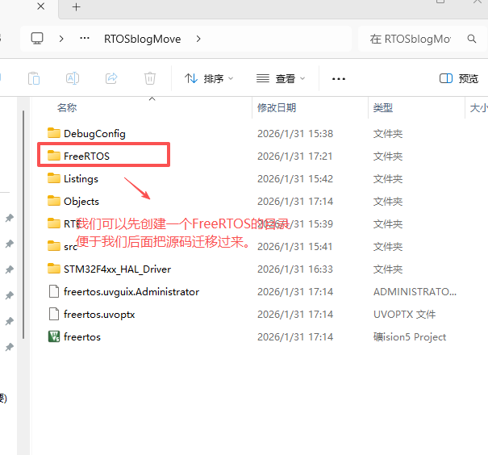The width and height of the screenshot is (488, 455).
Task: Open the view (查看) dropdown
Action: [x=280, y=78]
